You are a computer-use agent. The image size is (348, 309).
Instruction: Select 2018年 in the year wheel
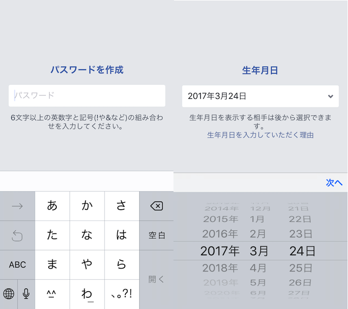click(220, 268)
